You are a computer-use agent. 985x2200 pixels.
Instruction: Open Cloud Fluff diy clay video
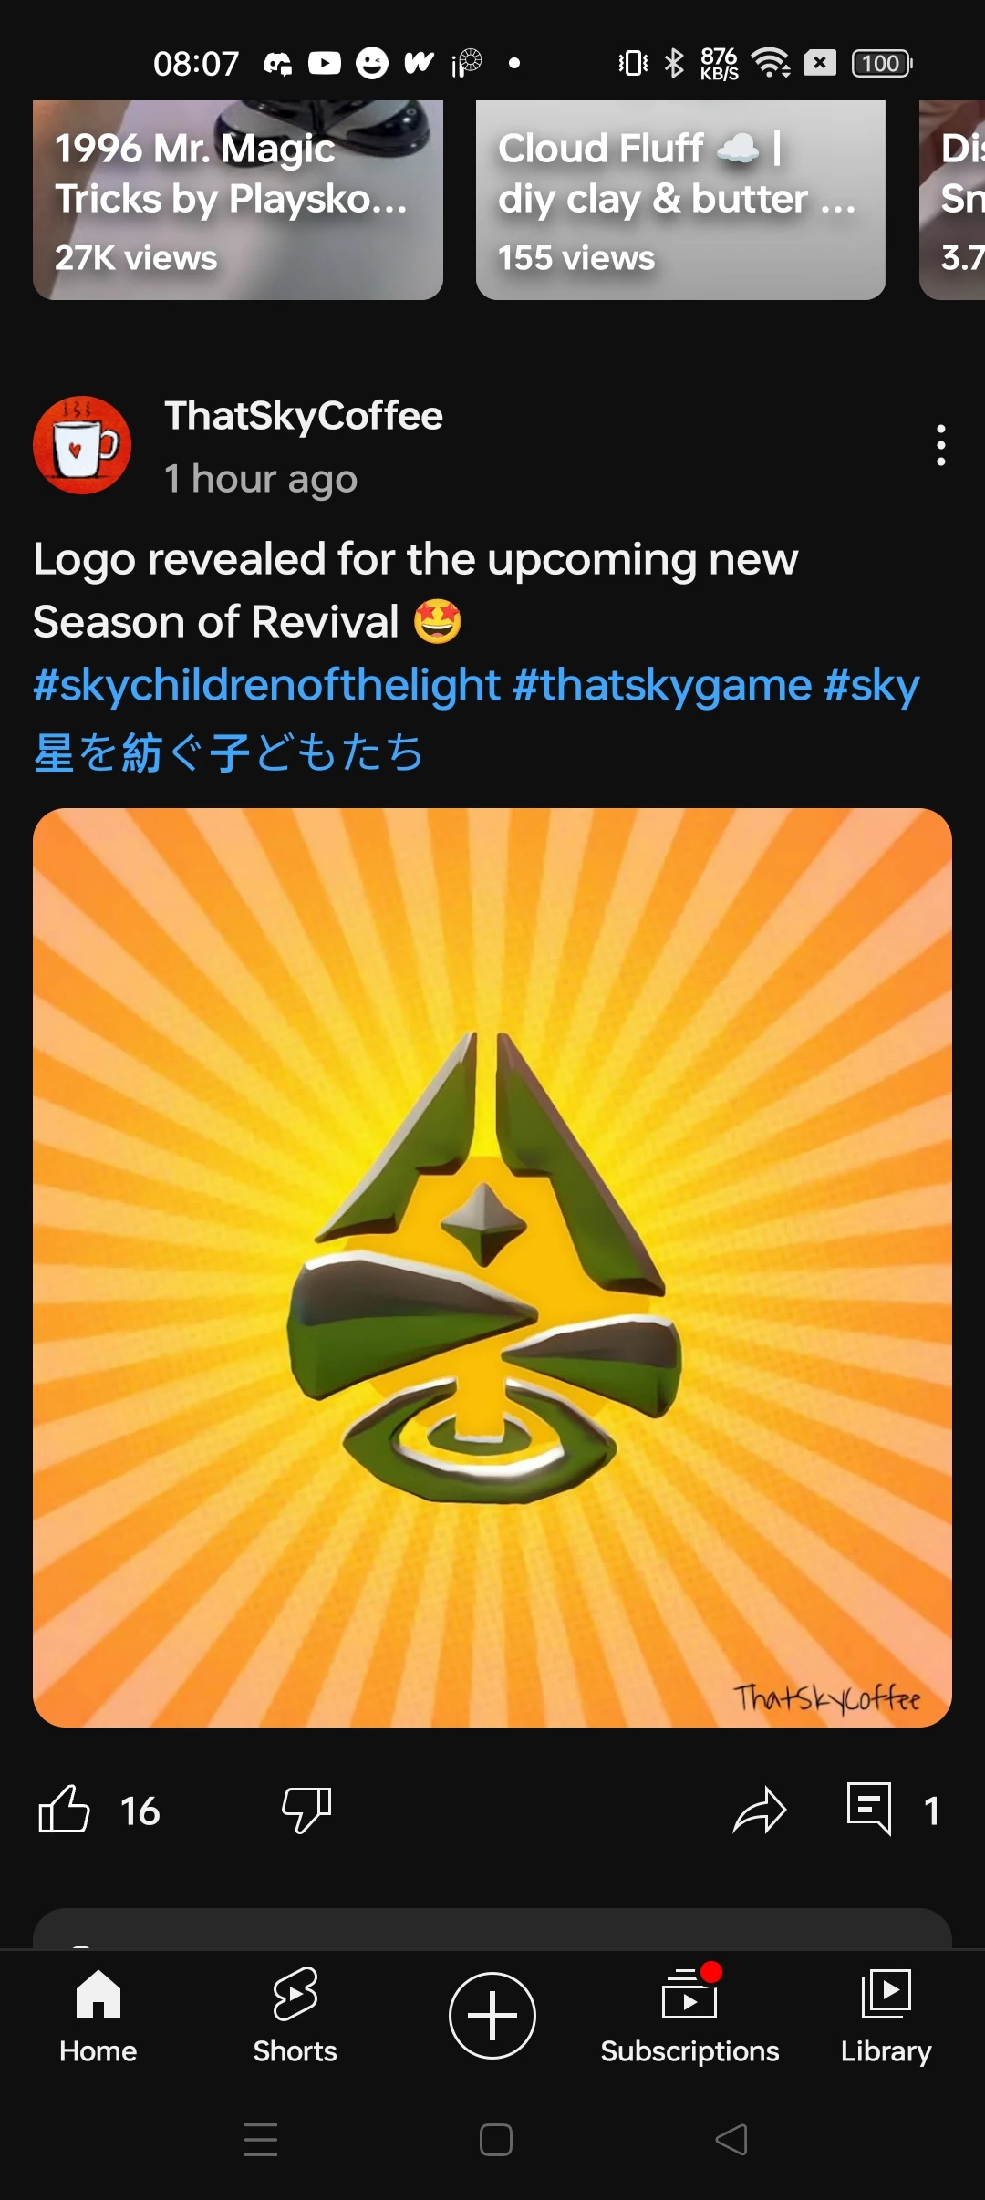[680, 200]
